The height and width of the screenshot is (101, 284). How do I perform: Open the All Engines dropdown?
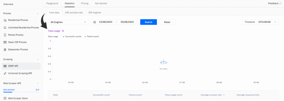click(68, 22)
